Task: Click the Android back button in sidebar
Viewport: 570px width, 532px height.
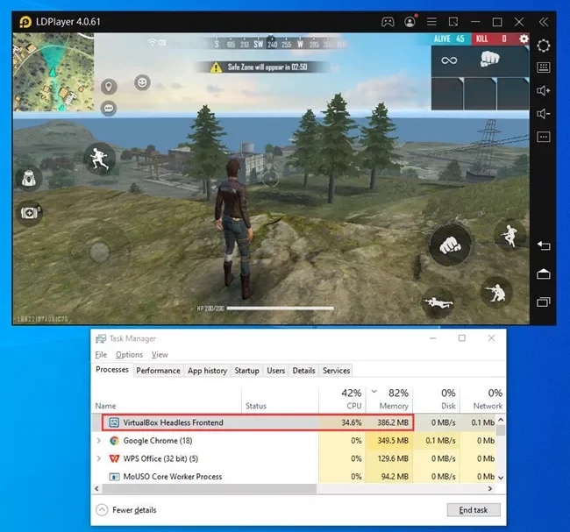Action: coord(544,245)
